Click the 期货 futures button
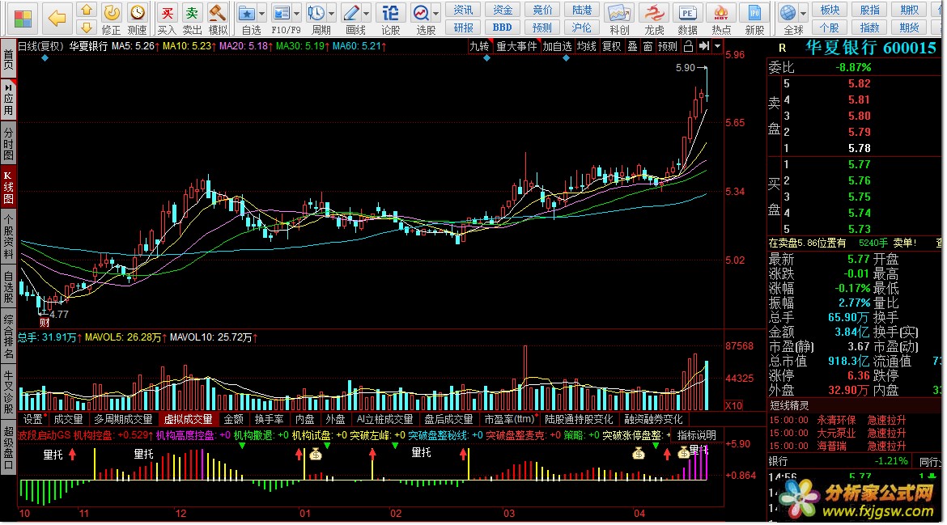This screenshot has height=525, width=947. coord(909,28)
